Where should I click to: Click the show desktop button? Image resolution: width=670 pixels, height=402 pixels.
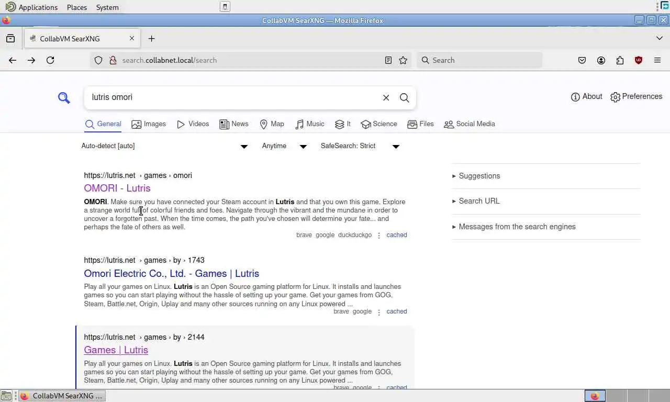click(6, 396)
